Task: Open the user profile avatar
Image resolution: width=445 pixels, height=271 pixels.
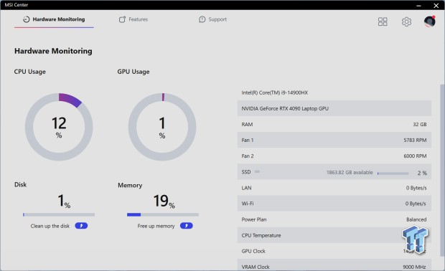Action: pos(430,22)
